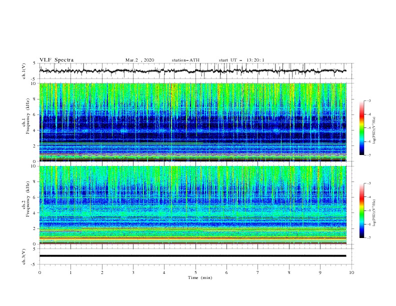Select the date text "Mar.2 , 2020"
The height and width of the screenshot is (306, 396).
[x=139, y=60]
